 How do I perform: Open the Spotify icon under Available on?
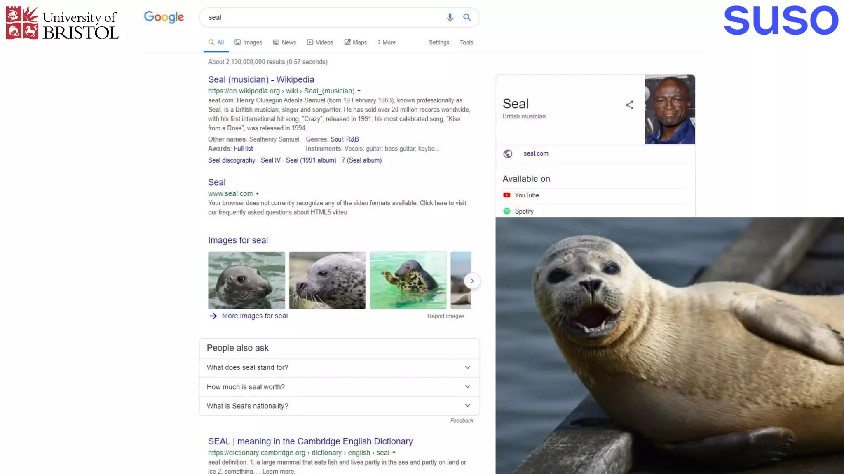tap(507, 211)
